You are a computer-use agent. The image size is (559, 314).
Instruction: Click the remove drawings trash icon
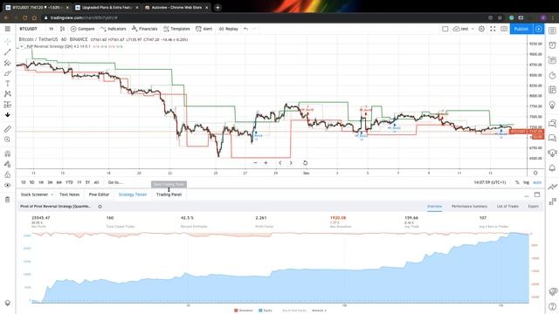click(8, 200)
